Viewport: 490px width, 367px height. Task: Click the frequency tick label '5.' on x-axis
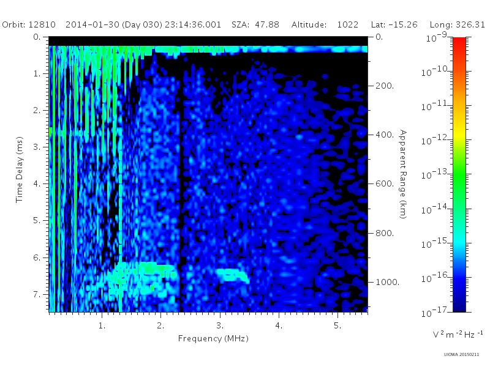[x=337, y=325]
